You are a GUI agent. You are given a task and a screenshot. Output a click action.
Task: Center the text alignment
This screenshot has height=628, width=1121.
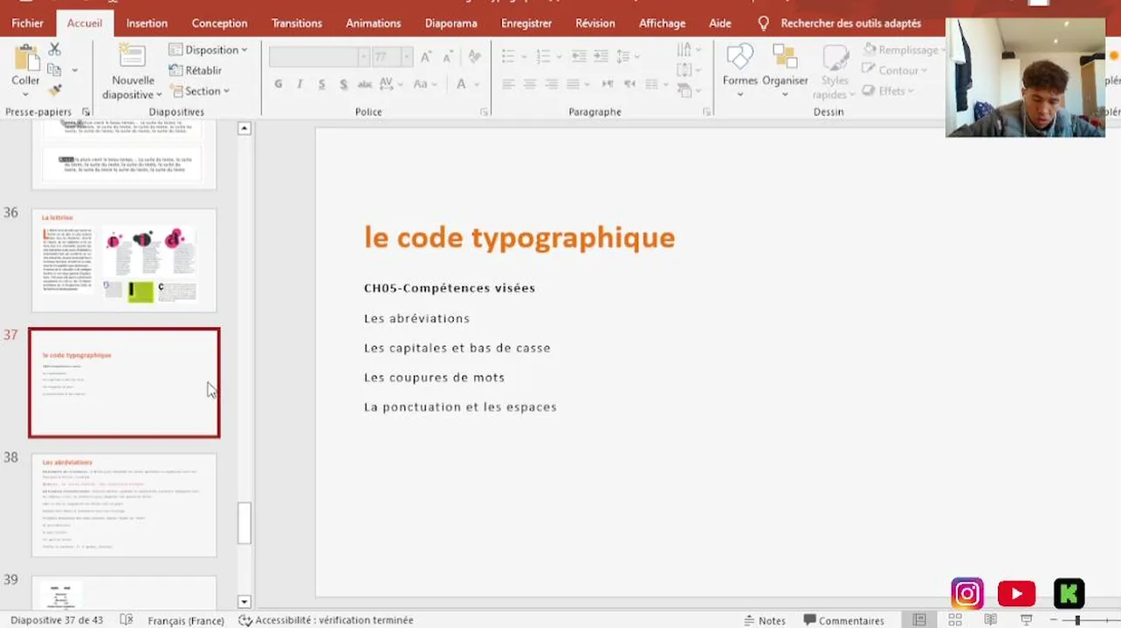(x=530, y=85)
